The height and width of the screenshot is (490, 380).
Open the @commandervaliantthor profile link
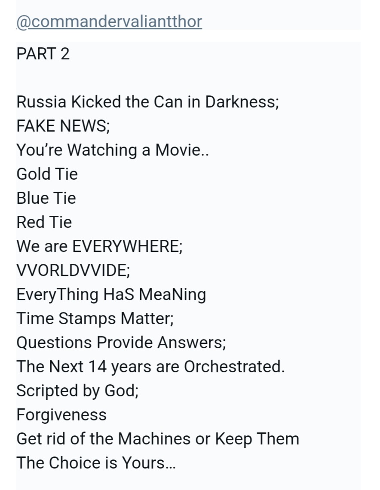pos(109,21)
